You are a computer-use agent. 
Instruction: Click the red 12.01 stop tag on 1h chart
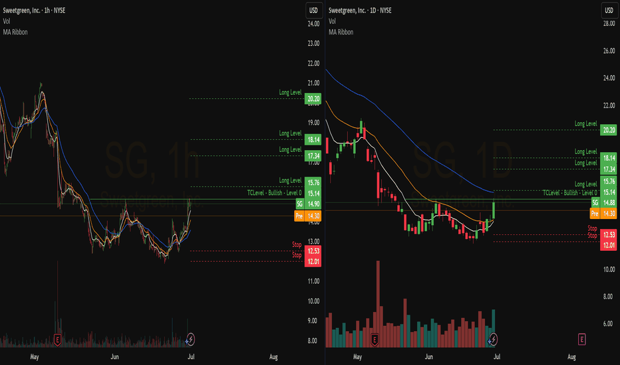coord(313,261)
